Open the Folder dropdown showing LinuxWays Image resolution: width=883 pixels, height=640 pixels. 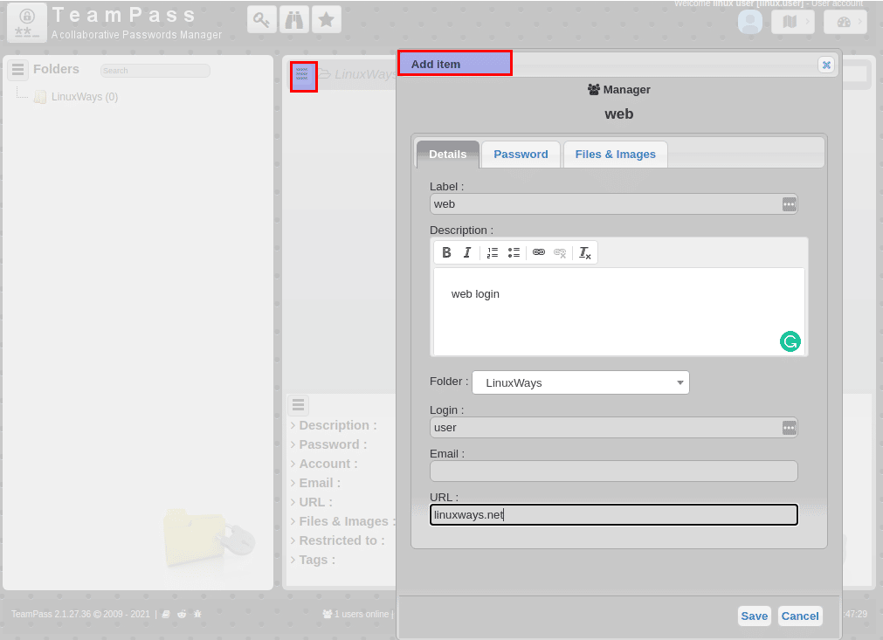581,382
